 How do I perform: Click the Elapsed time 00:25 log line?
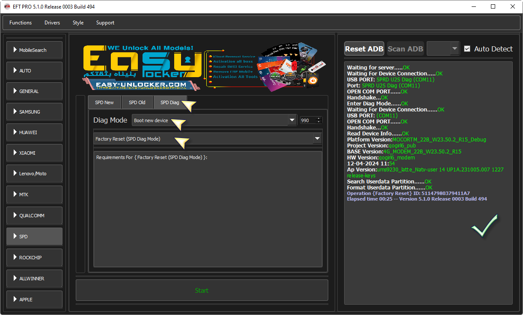coord(417,199)
